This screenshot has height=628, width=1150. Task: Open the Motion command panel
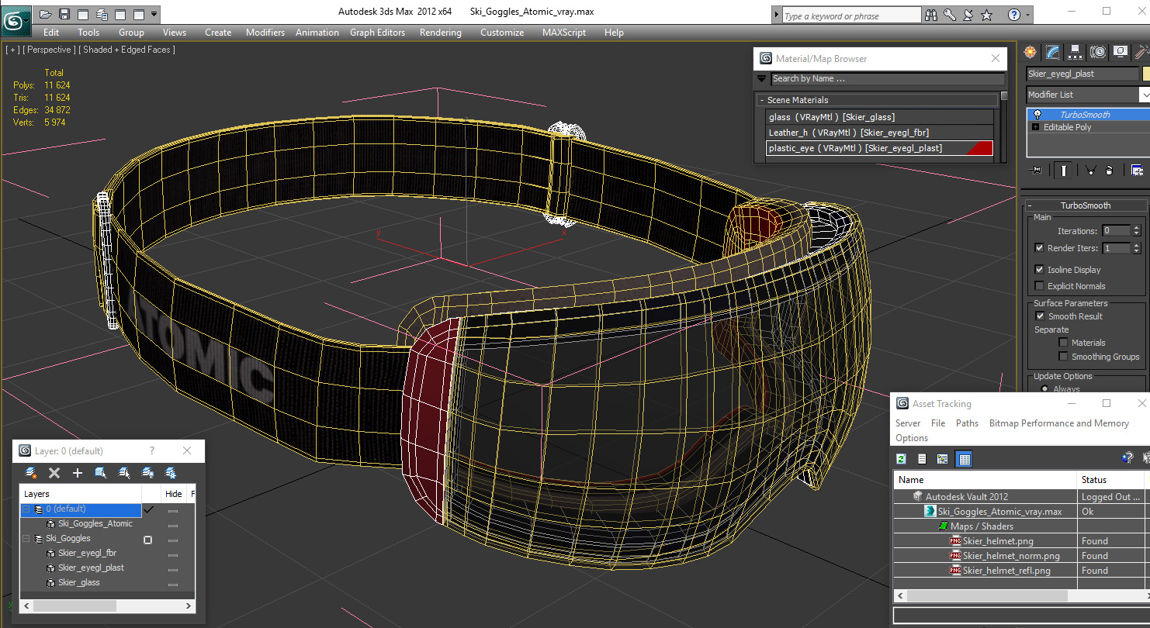[x=1097, y=52]
